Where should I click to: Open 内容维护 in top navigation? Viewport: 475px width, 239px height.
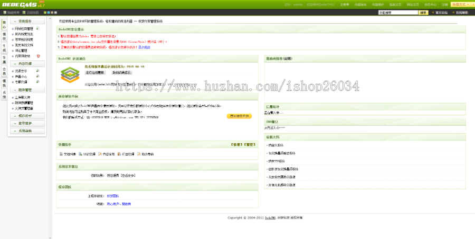point(378,5)
